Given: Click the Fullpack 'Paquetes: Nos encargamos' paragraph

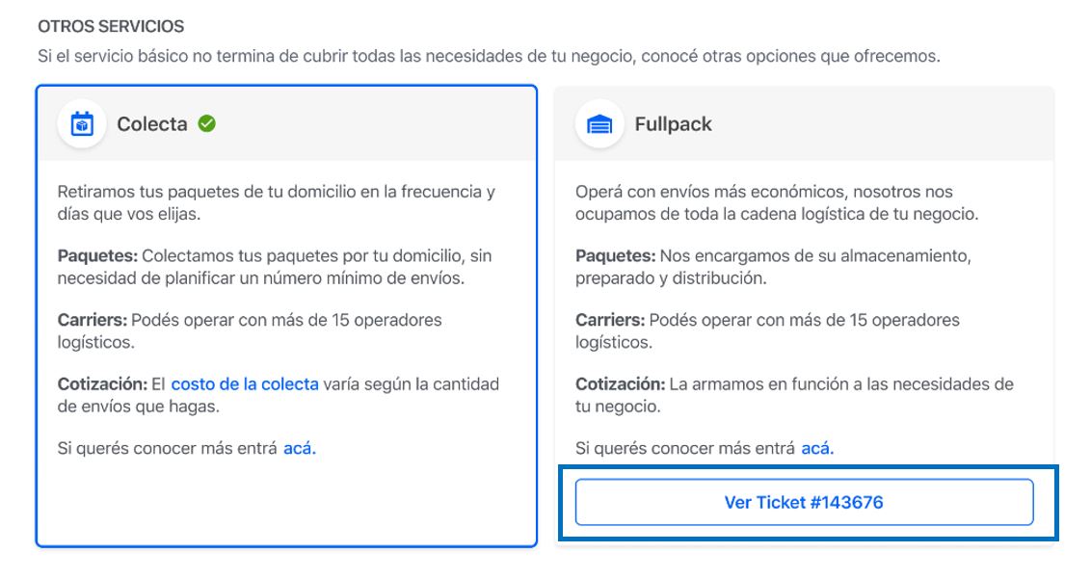Looking at the screenshot, I should tap(773, 267).
